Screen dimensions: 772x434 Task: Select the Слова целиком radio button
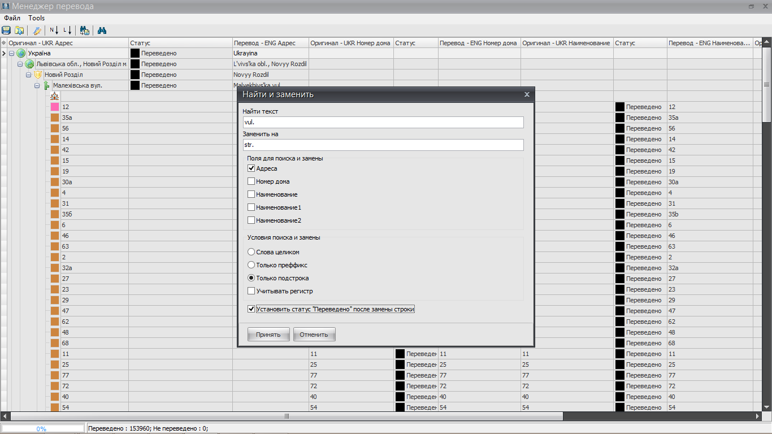tap(251, 252)
